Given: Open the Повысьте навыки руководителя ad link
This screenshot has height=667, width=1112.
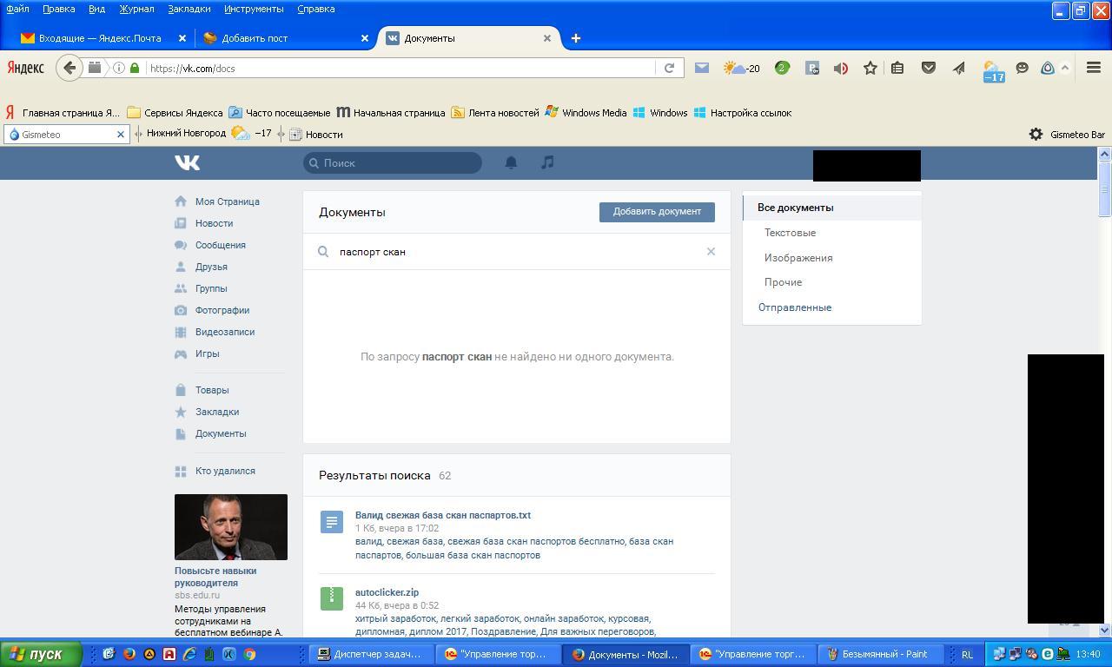Looking at the screenshot, I should (x=215, y=577).
